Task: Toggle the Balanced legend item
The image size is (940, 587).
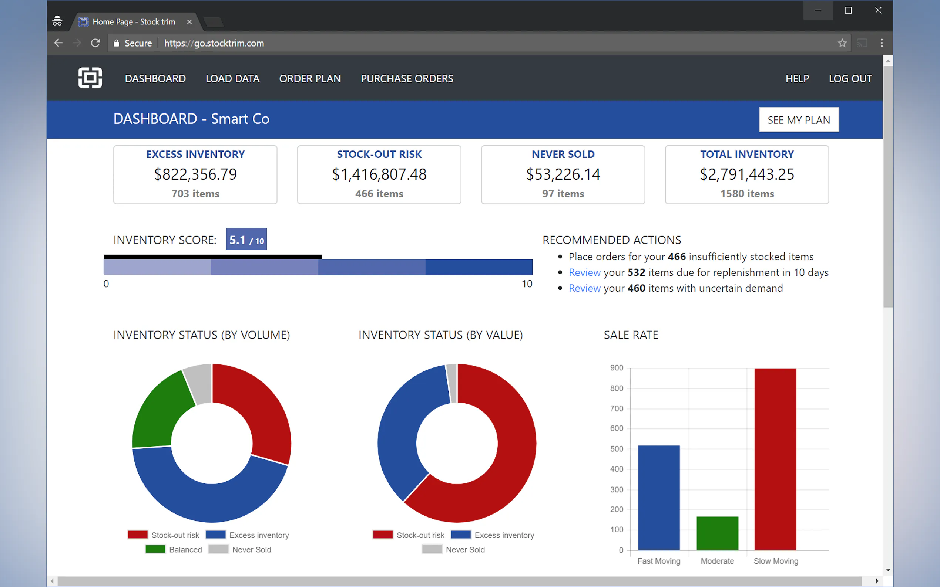Action: (x=174, y=549)
